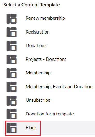Choose the Unsubscribe template label
This screenshot has height=137, width=95.
coord(38,100)
